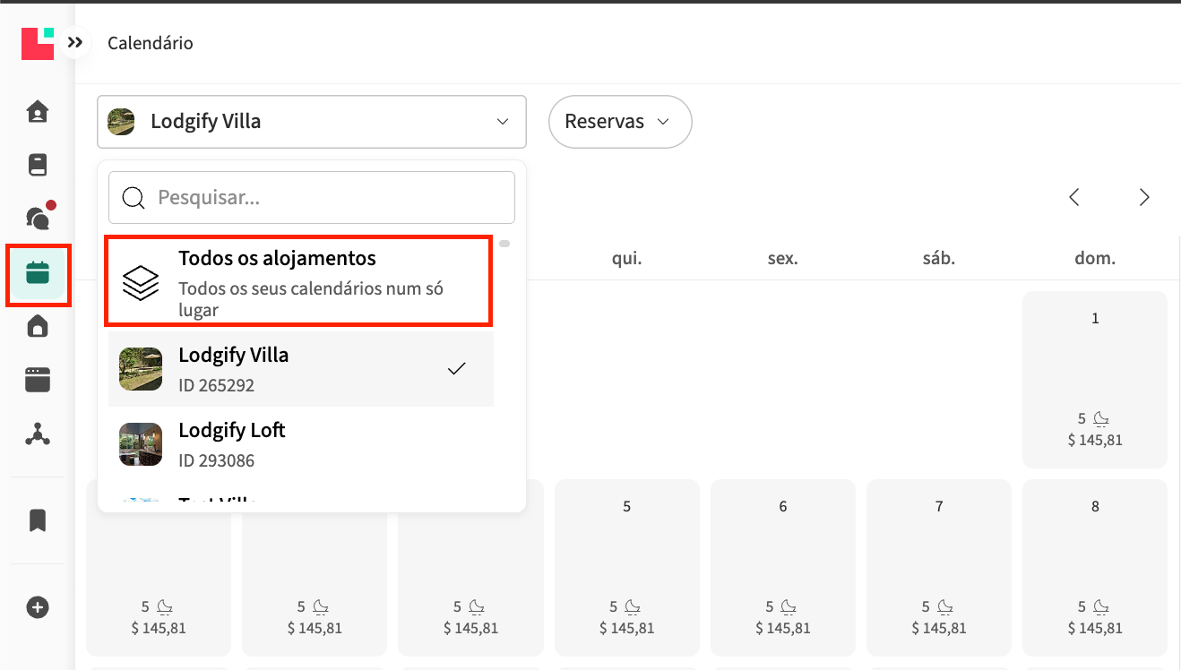The height and width of the screenshot is (670, 1181).
Task: Choose the checked Lodgify Villa list entry
Action: click(300, 369)
